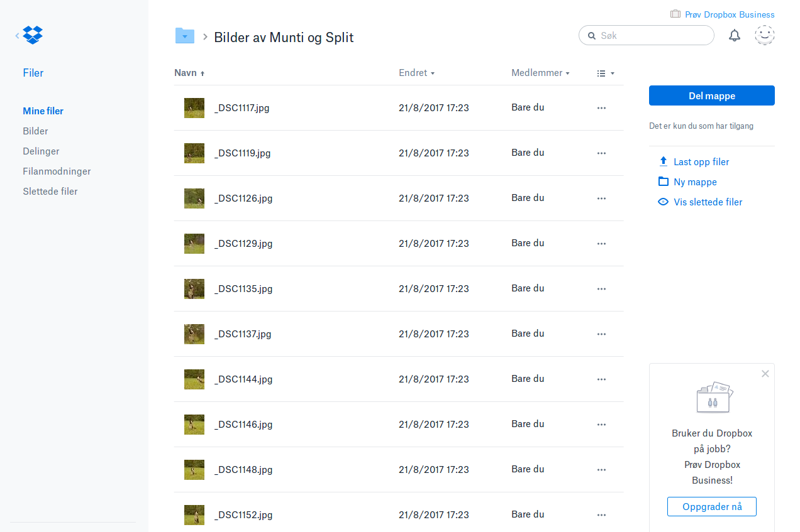Open more options for _DSC1152.jpg
The image size is (800, 532).
click(601, 515)
